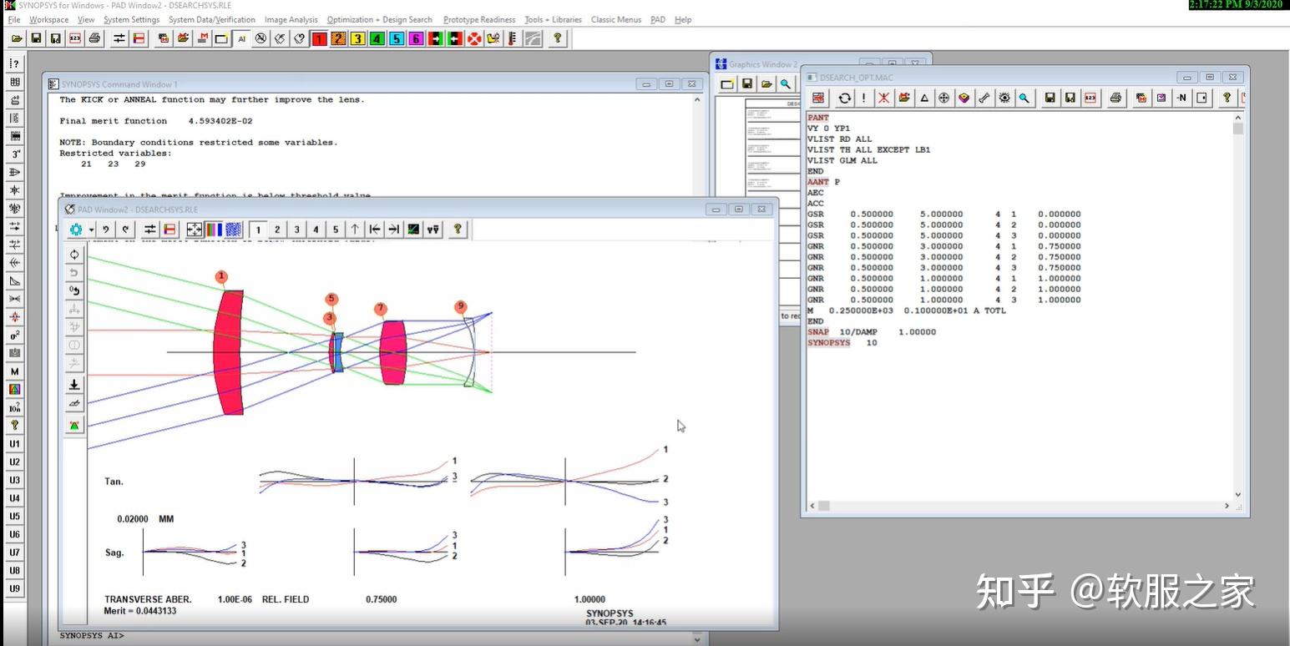Image resolution: width=1290 pixels, height=646 pixels.
Task: Click the eye icon in macro editor toolbar
Action: [x=1004, y=98]
